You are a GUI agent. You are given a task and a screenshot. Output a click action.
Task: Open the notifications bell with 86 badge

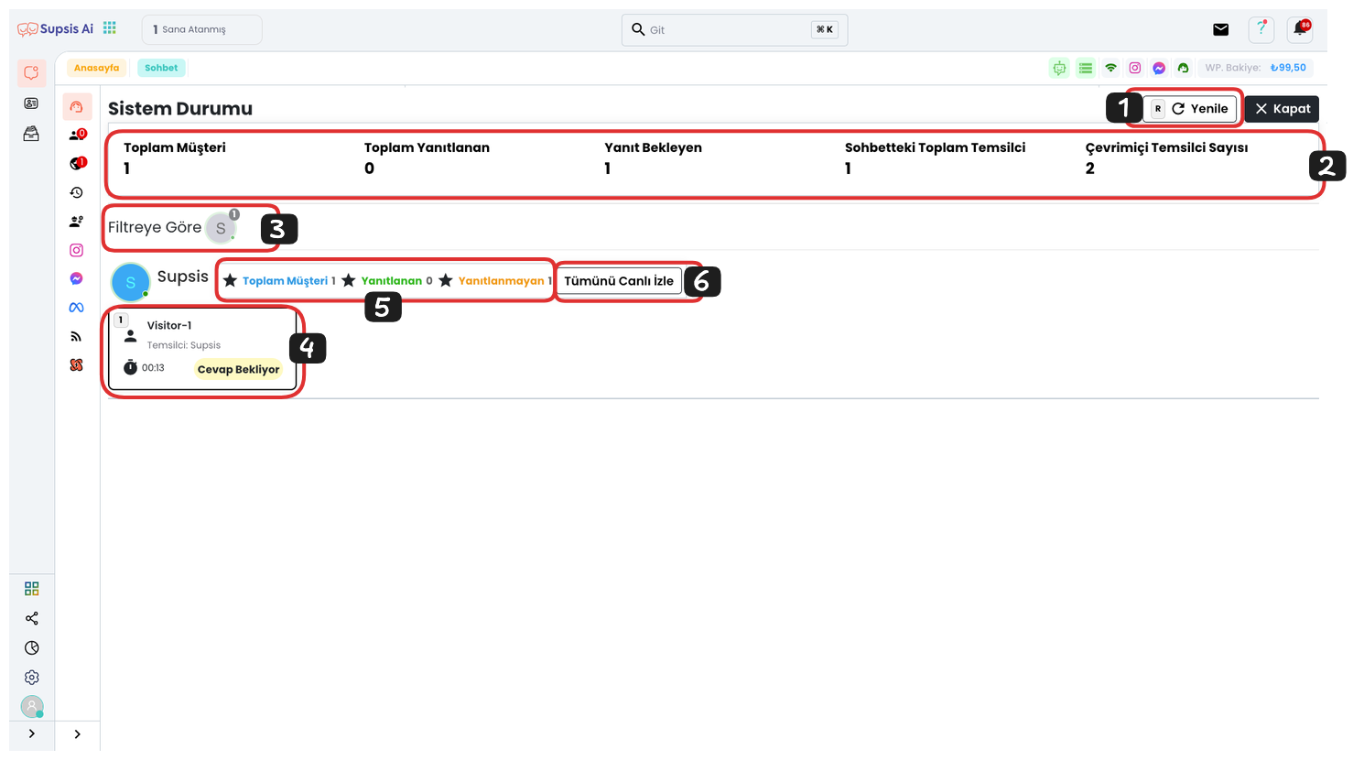[1300, 29]
